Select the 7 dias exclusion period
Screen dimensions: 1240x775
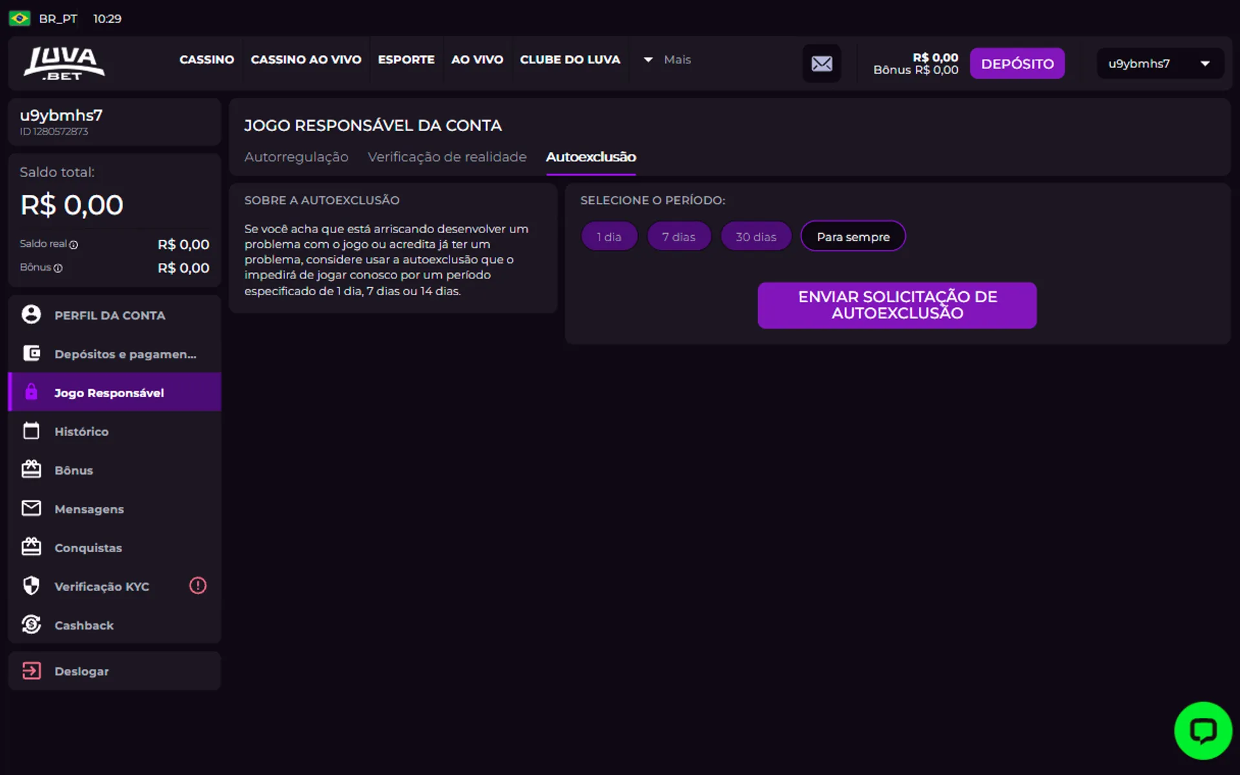(679, 236)
